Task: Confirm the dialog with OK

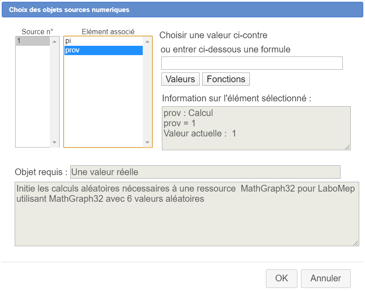Action: point(281,279)
